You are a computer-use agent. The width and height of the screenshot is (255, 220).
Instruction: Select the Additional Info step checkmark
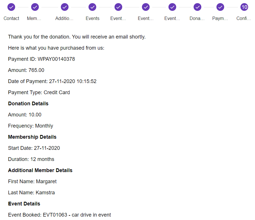[65, 7]
